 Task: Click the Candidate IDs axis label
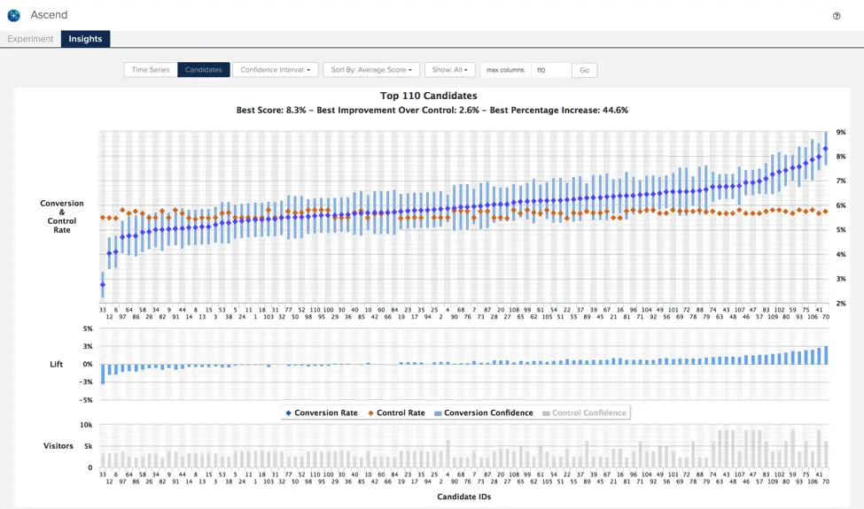[x=464, y=497]
